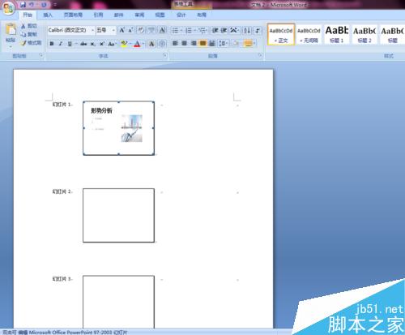Apply 标题 2 (Heading 2) style
Image resolution: width=405 pixels, height=335 pixels.
[364, 34]
